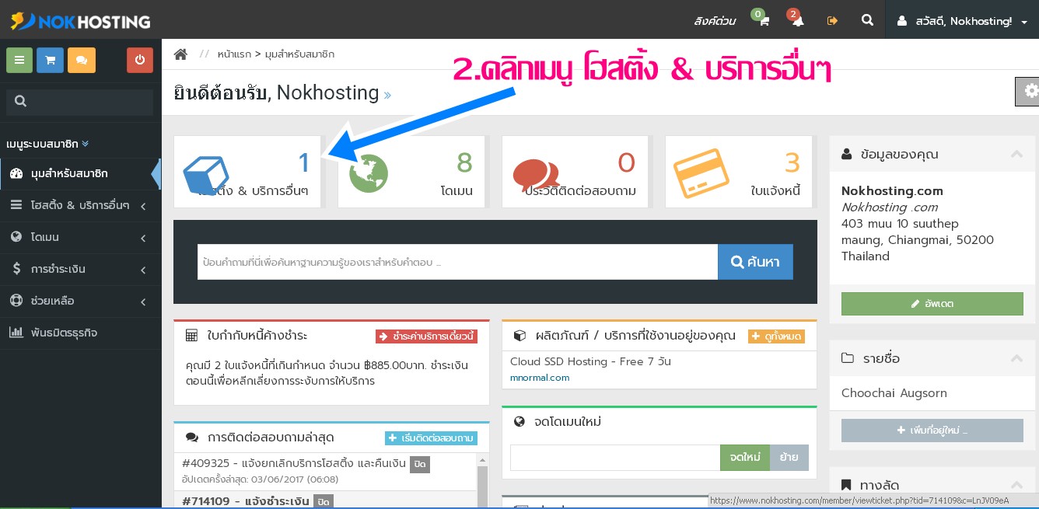
Task: Click the orange credit card invoices icon
Action: point(701,173)
